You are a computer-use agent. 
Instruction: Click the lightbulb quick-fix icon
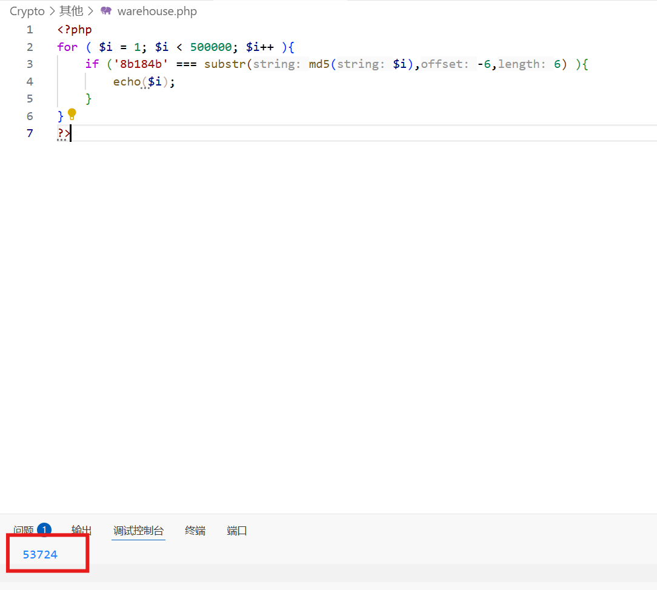(x=72, y=114)
